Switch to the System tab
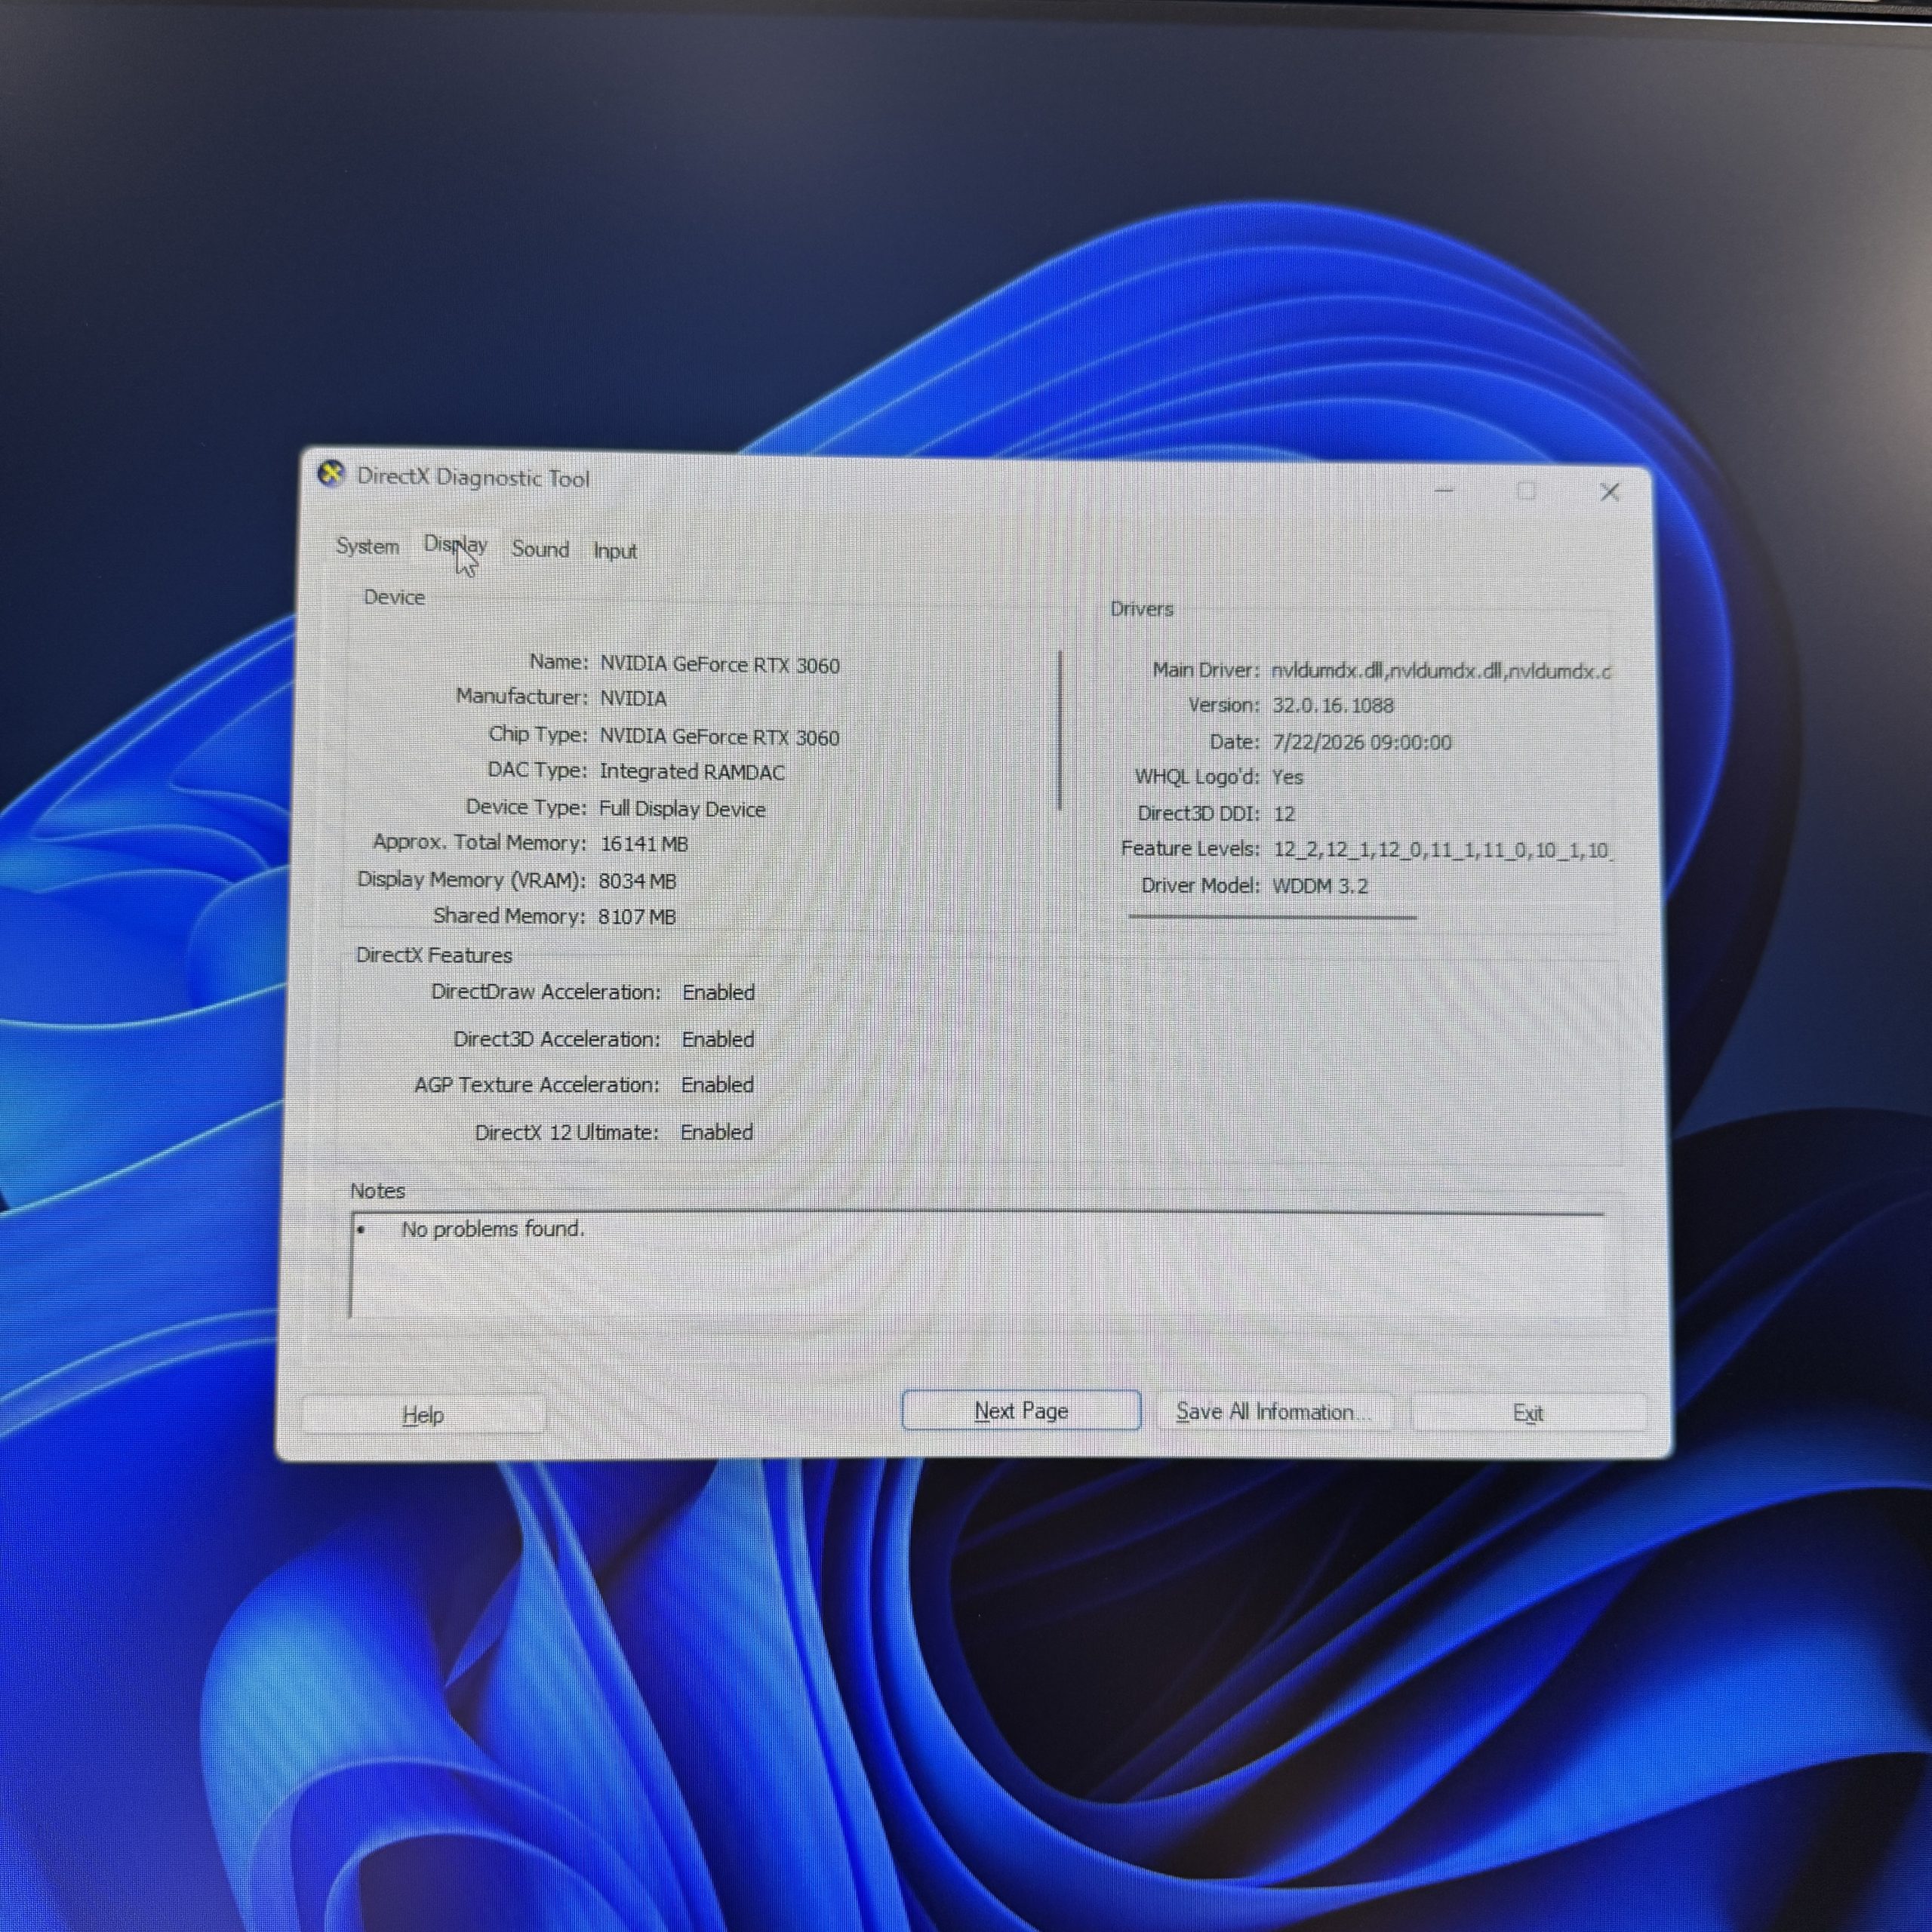 coord(367,546)
